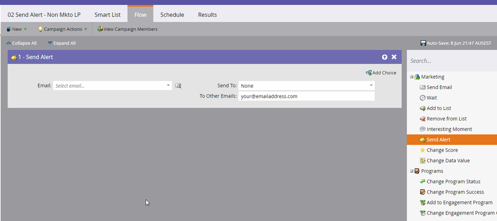Image resolution: width=497 pixels, height=221 pixels.
Task: Click the Marketing folder icon
Action: coord(417,77)
